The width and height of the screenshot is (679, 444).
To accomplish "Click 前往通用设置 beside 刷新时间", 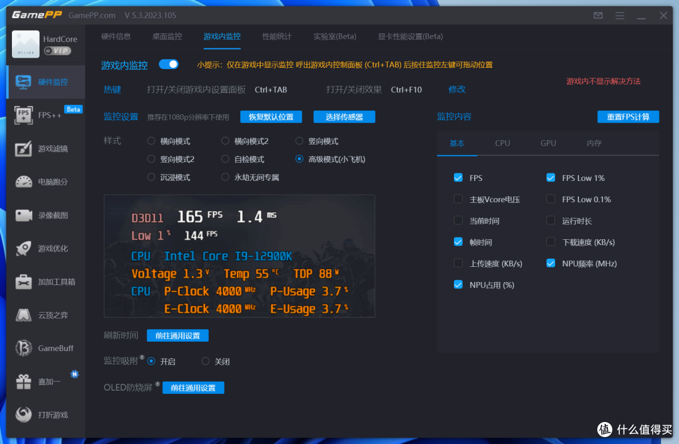I will pos(177,335).
